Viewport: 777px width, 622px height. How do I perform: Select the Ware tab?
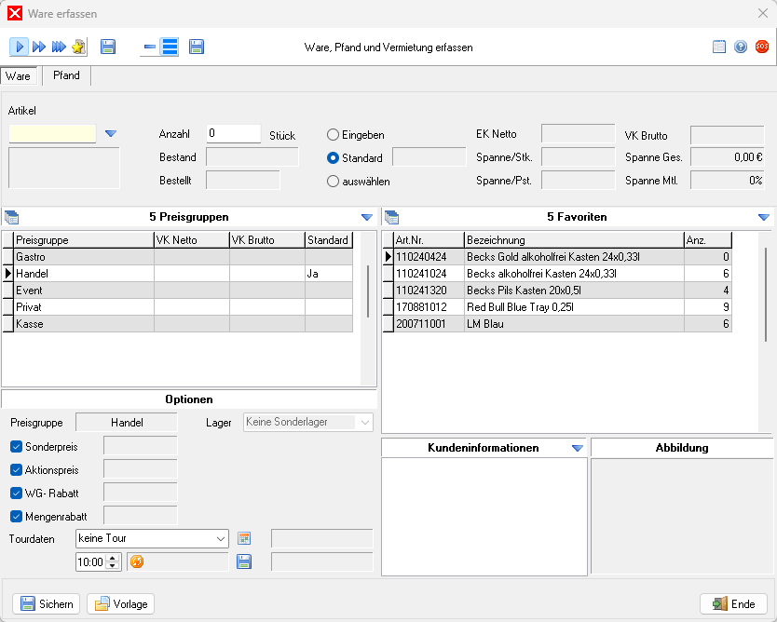[19, 76]
